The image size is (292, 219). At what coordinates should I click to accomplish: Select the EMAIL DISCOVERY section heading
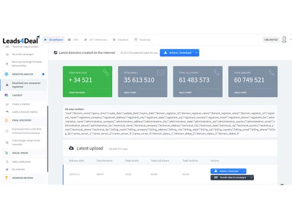click(x=22, y=120)
